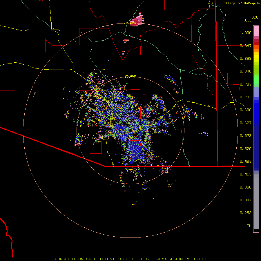The width and height of the screenshot is (261, 261).
Task: Click the 0.253 color scale value
Action: click(246, 213)
